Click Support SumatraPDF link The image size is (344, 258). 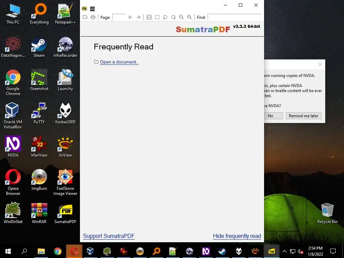pyautogui.click(x=109, y=236)
